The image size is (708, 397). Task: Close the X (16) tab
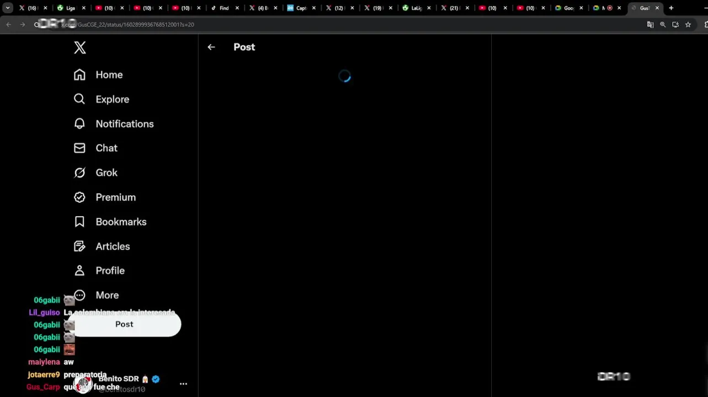[45, 8]
